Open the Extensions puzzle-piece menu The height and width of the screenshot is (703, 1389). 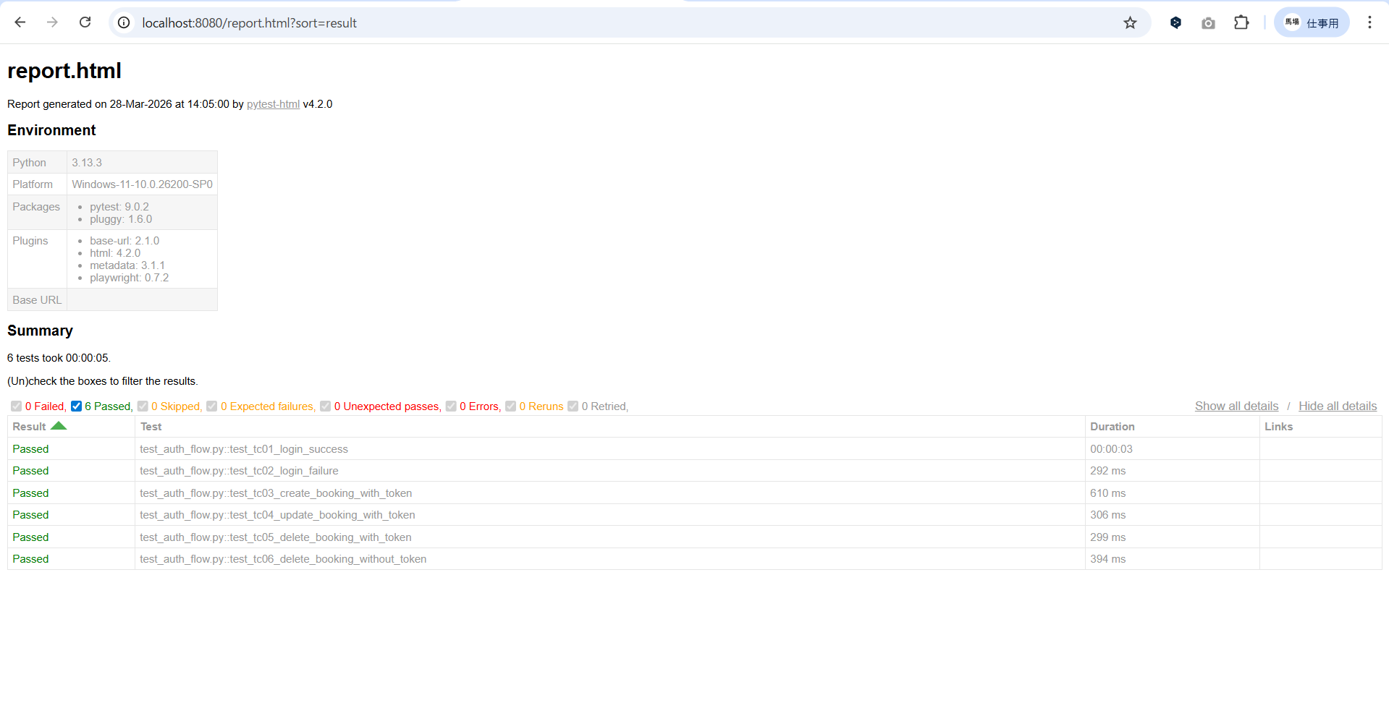point(1241,23)
